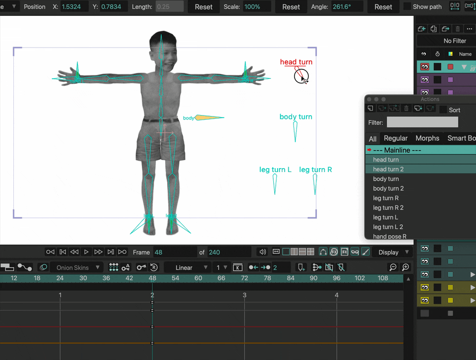Click the new action icon in Actions window

[x=370, y=109]
